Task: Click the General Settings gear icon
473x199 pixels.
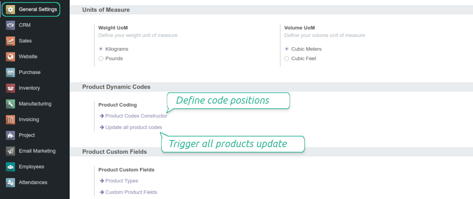Action: [x=11, y=9]
